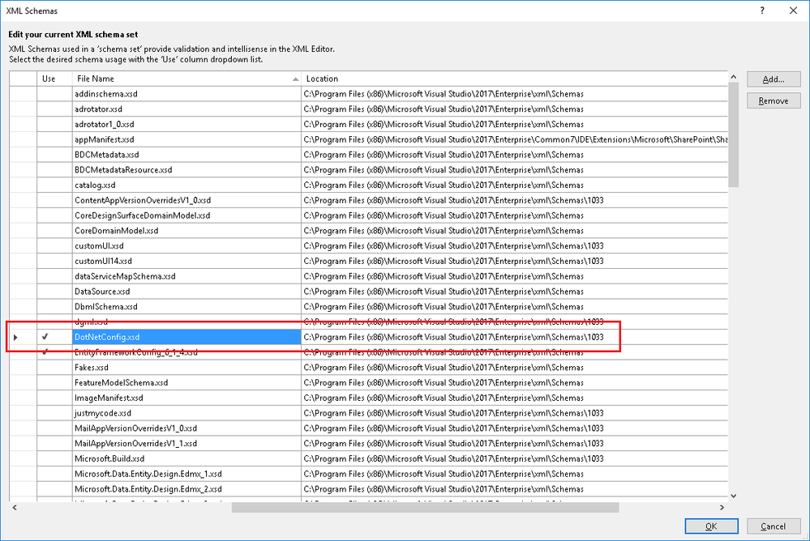Select the justmycode.xsd file name
Image resolution: width=810 pixels, height=541 pixels.
pyautogui.click(x=186, y=413)
